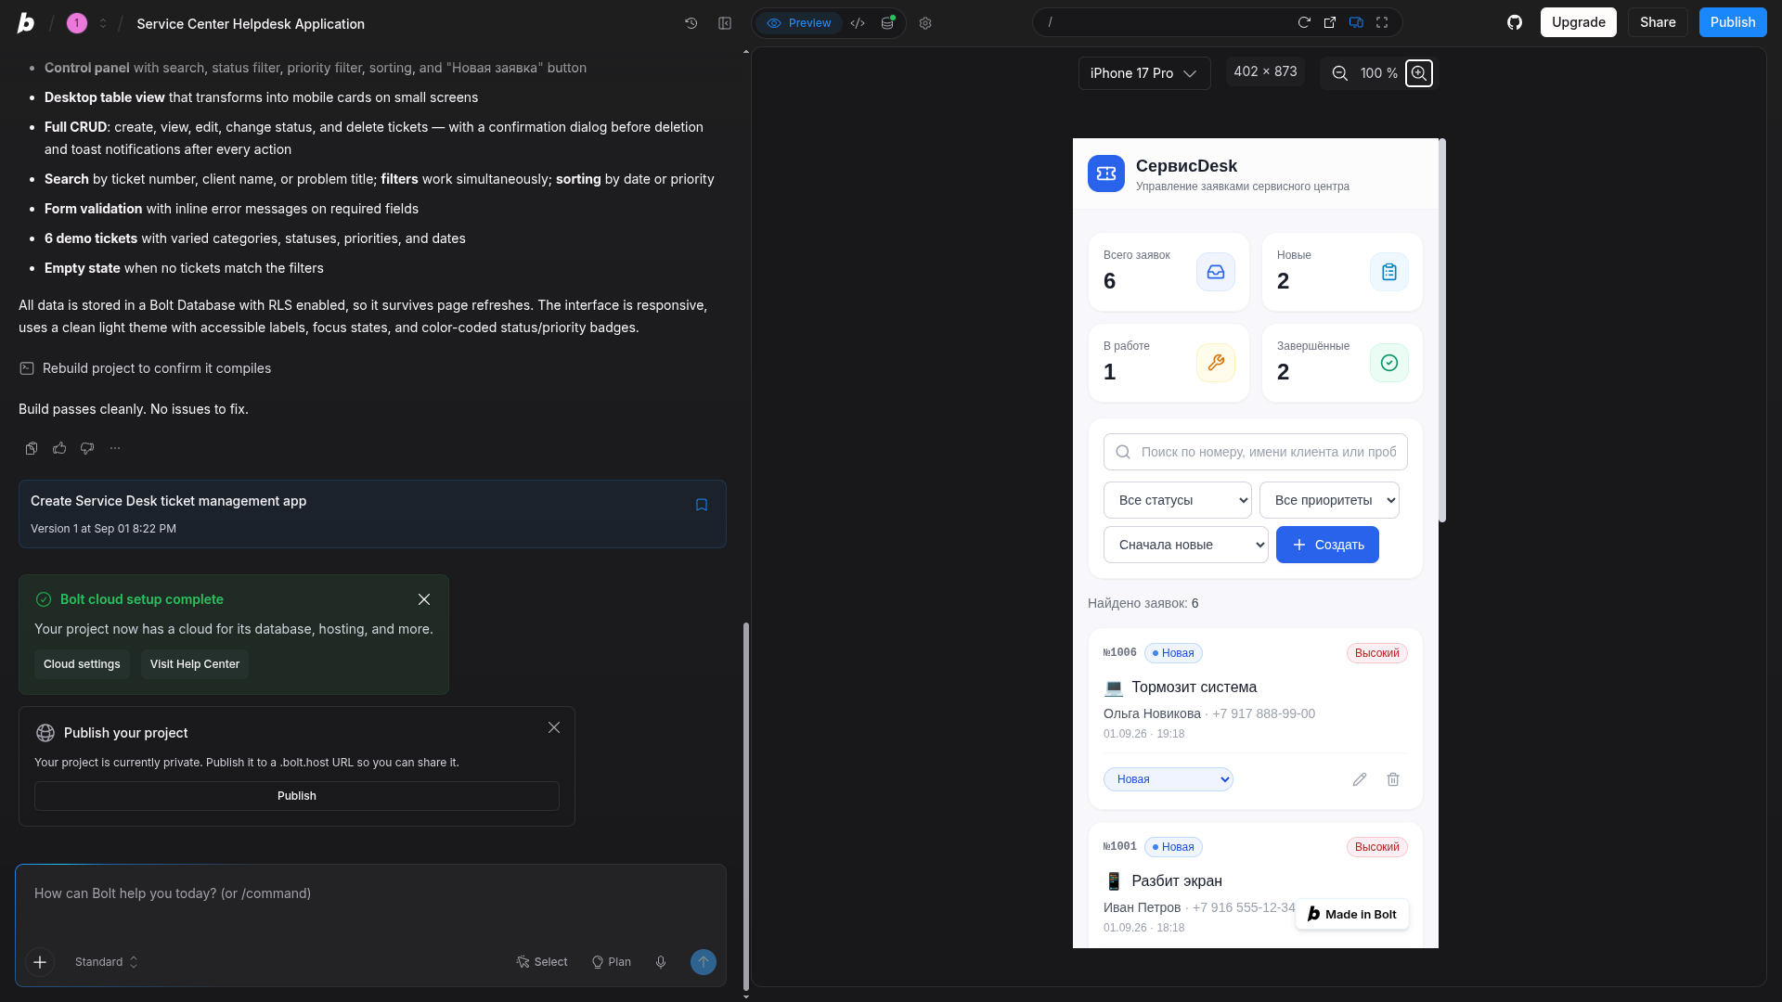Bookmark Version 1 checkpoint
Screen dimensions: 1782x1002
pos(702,505)
